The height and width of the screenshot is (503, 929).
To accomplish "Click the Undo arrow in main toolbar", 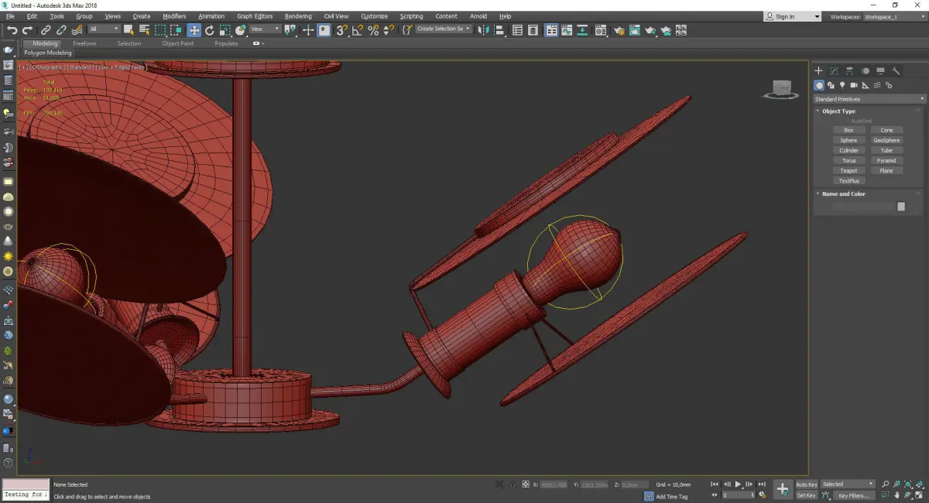I will (12, 30).
